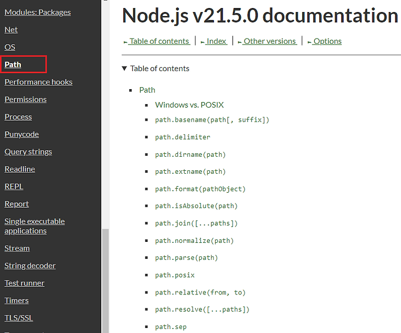Select Path in the sidebar
This screenshot has width=401, height=333.
tap(13, 65)
